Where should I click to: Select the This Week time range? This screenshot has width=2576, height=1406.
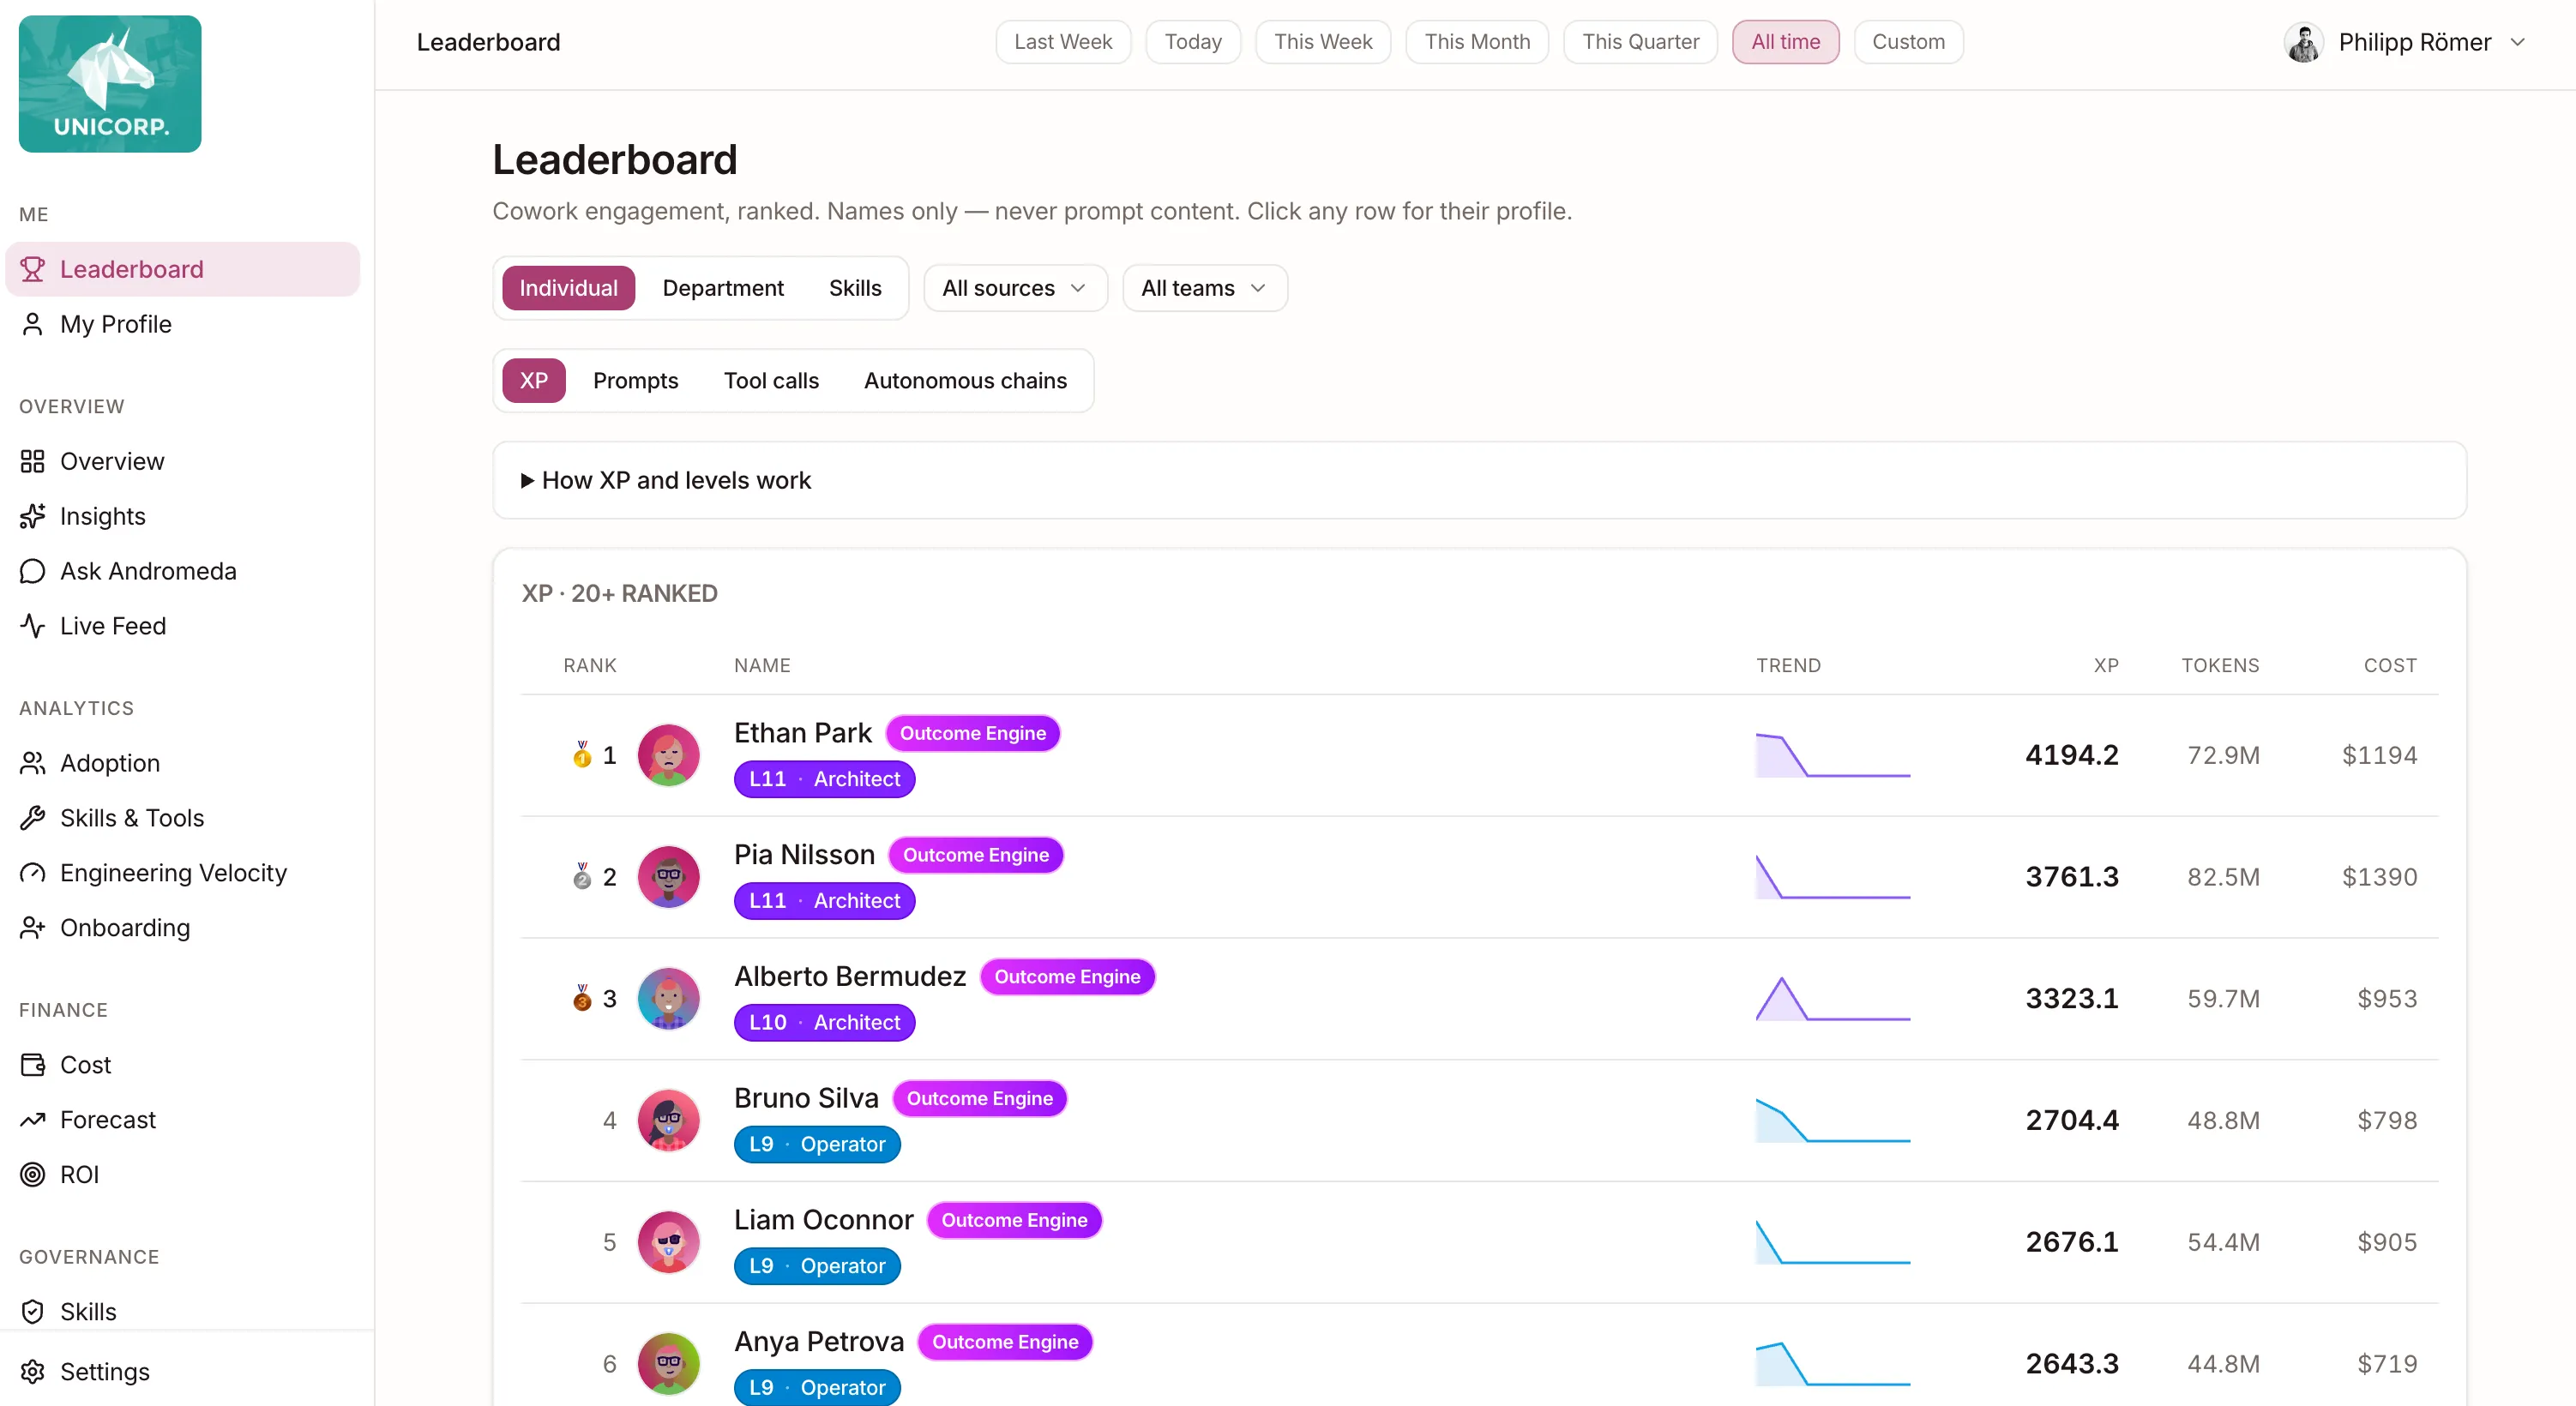click(x=1323, y=42)
